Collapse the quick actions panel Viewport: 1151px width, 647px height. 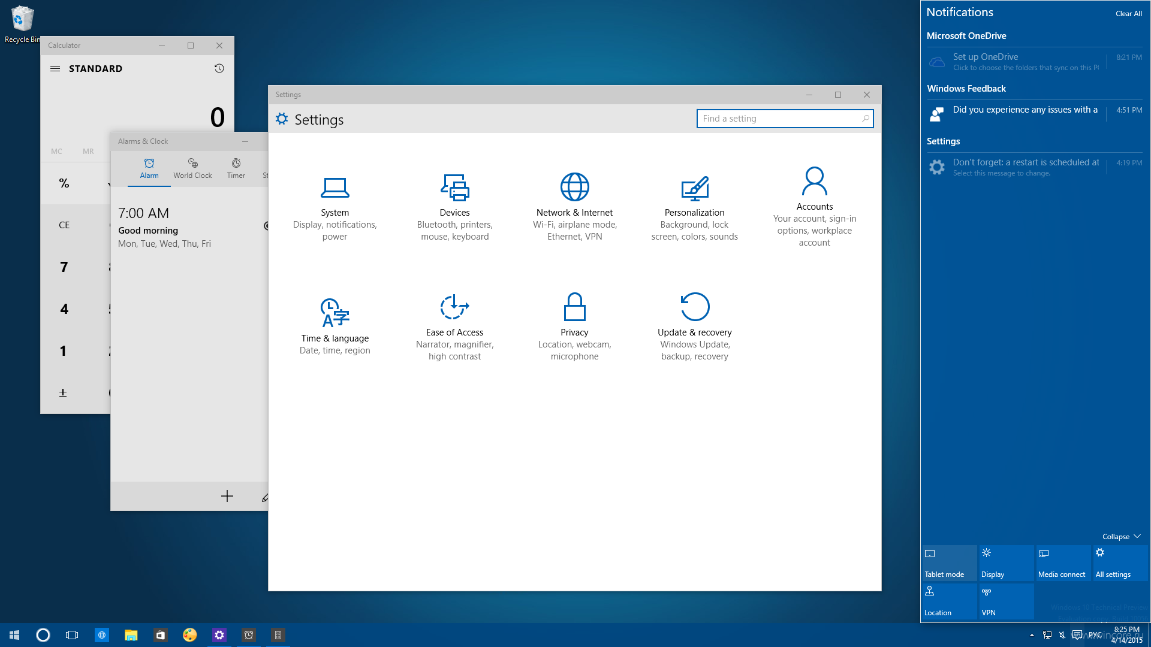(1121, 536)
